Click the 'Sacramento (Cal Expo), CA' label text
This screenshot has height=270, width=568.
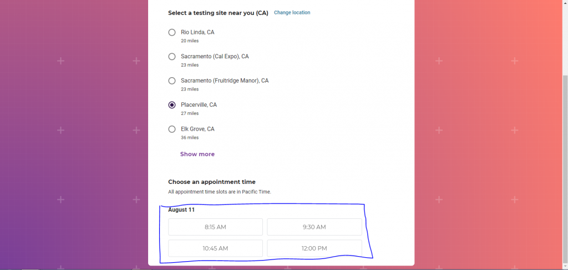click(x=215, y=57)
